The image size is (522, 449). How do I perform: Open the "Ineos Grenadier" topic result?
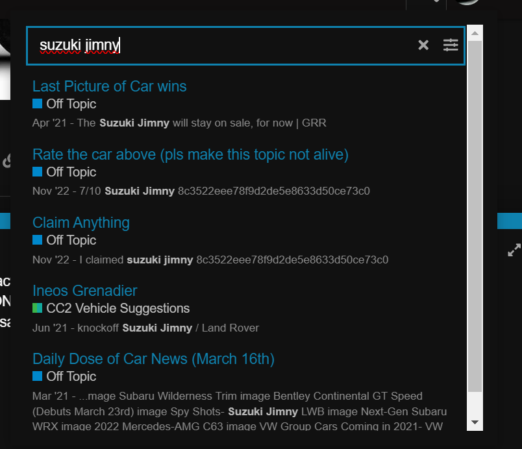84,291
